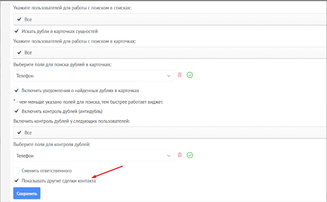
Task: Click green check icon beside duplicate control field
Action: tap(190, 155)
